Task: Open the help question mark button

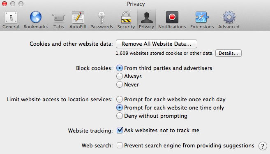Action: (263, 146)
